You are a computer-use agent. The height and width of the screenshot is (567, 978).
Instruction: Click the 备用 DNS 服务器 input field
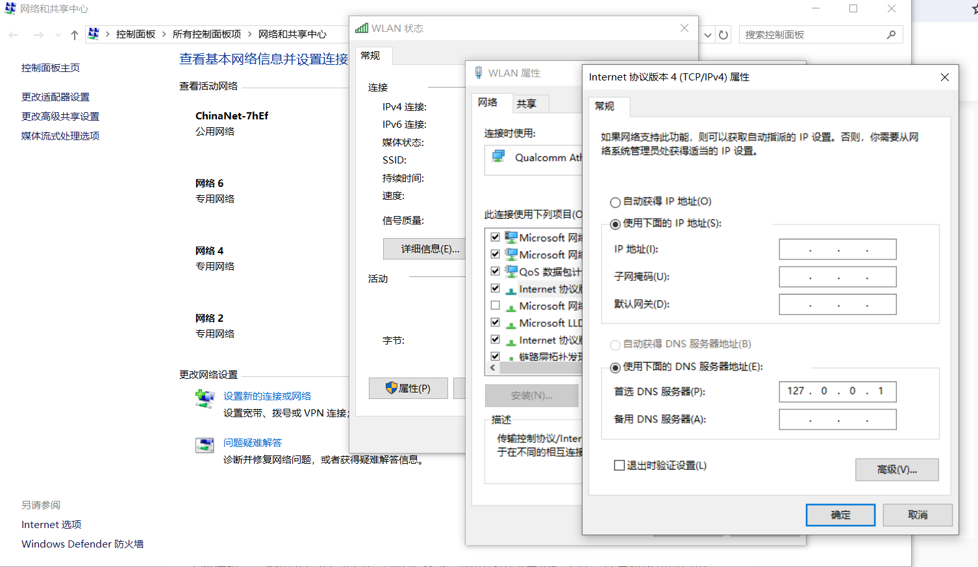tap(838, 419)
